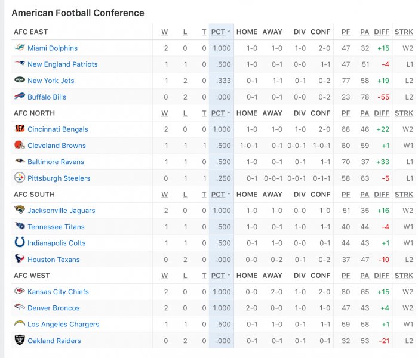Sort AFC South by the DIFF column header
The height and width of the screenshot is (358, 418).
(382, 195)
